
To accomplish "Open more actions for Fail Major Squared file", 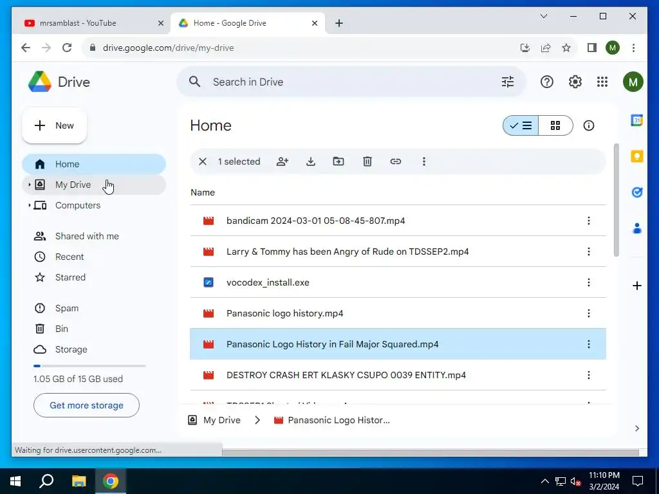I will click(x=588, y=345).
